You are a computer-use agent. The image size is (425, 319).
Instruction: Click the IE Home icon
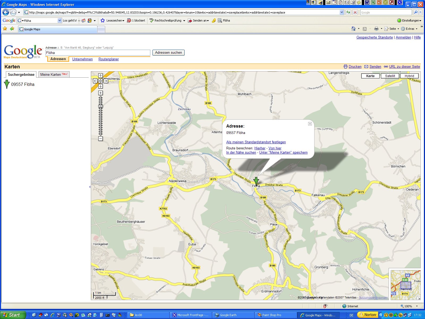click(x=353, y=29)
